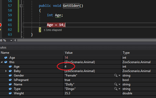Open visualizer dropdown arrow beside Name value
156x98 pixels.
[x=119, y=84]
